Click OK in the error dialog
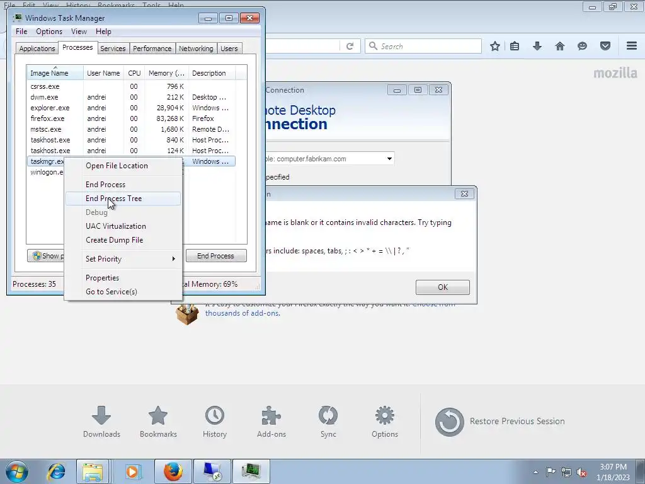Screen dimensions: 645x484 [x=443, y=287]
